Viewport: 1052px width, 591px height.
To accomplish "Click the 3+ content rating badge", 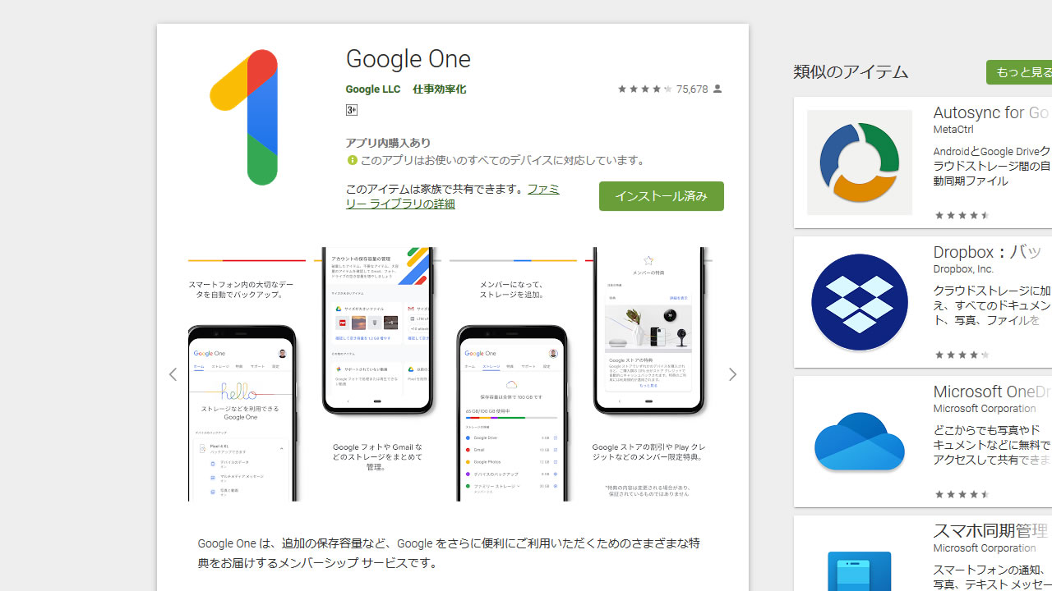I will pos(351,110).
